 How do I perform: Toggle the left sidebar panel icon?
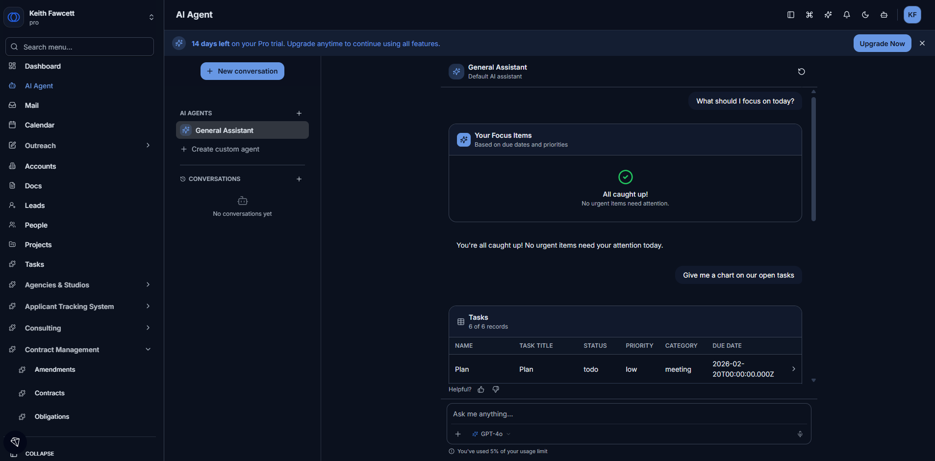pos(790,15)
